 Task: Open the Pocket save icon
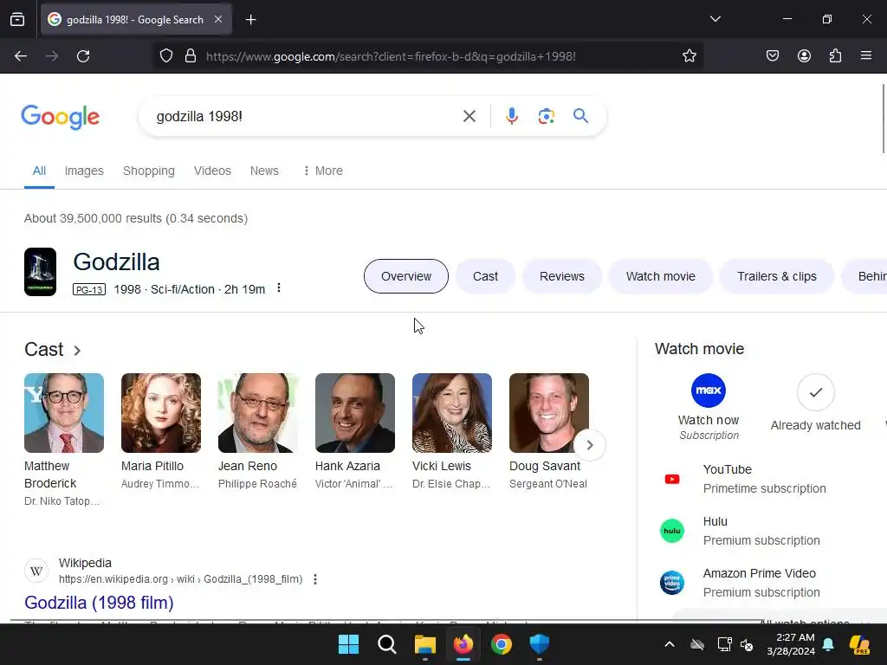[x=773, y=56]
